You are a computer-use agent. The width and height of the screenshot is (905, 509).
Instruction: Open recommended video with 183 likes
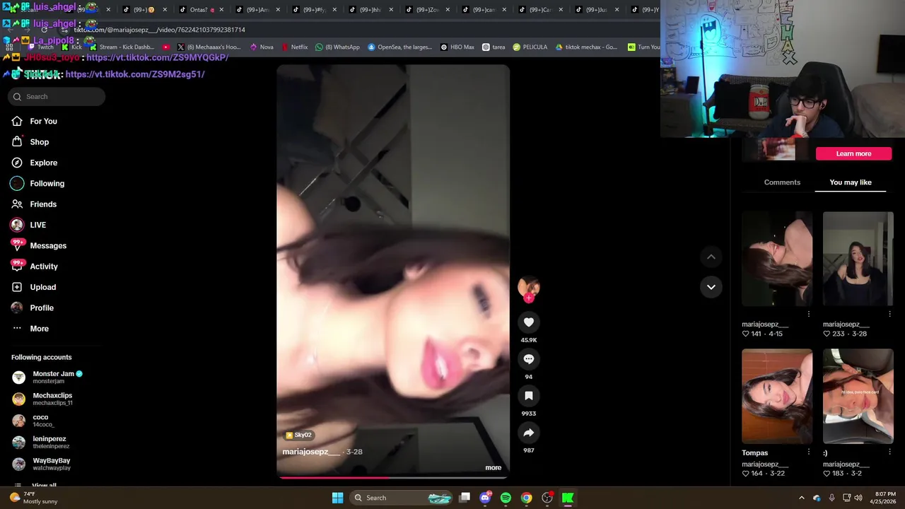[858, 396]
